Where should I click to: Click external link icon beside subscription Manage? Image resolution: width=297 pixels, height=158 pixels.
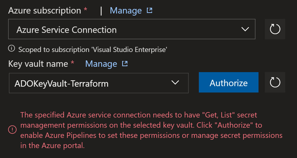pos(149,10)
